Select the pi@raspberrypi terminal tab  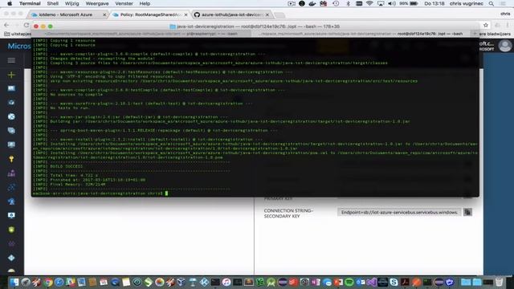click(142, 34)
